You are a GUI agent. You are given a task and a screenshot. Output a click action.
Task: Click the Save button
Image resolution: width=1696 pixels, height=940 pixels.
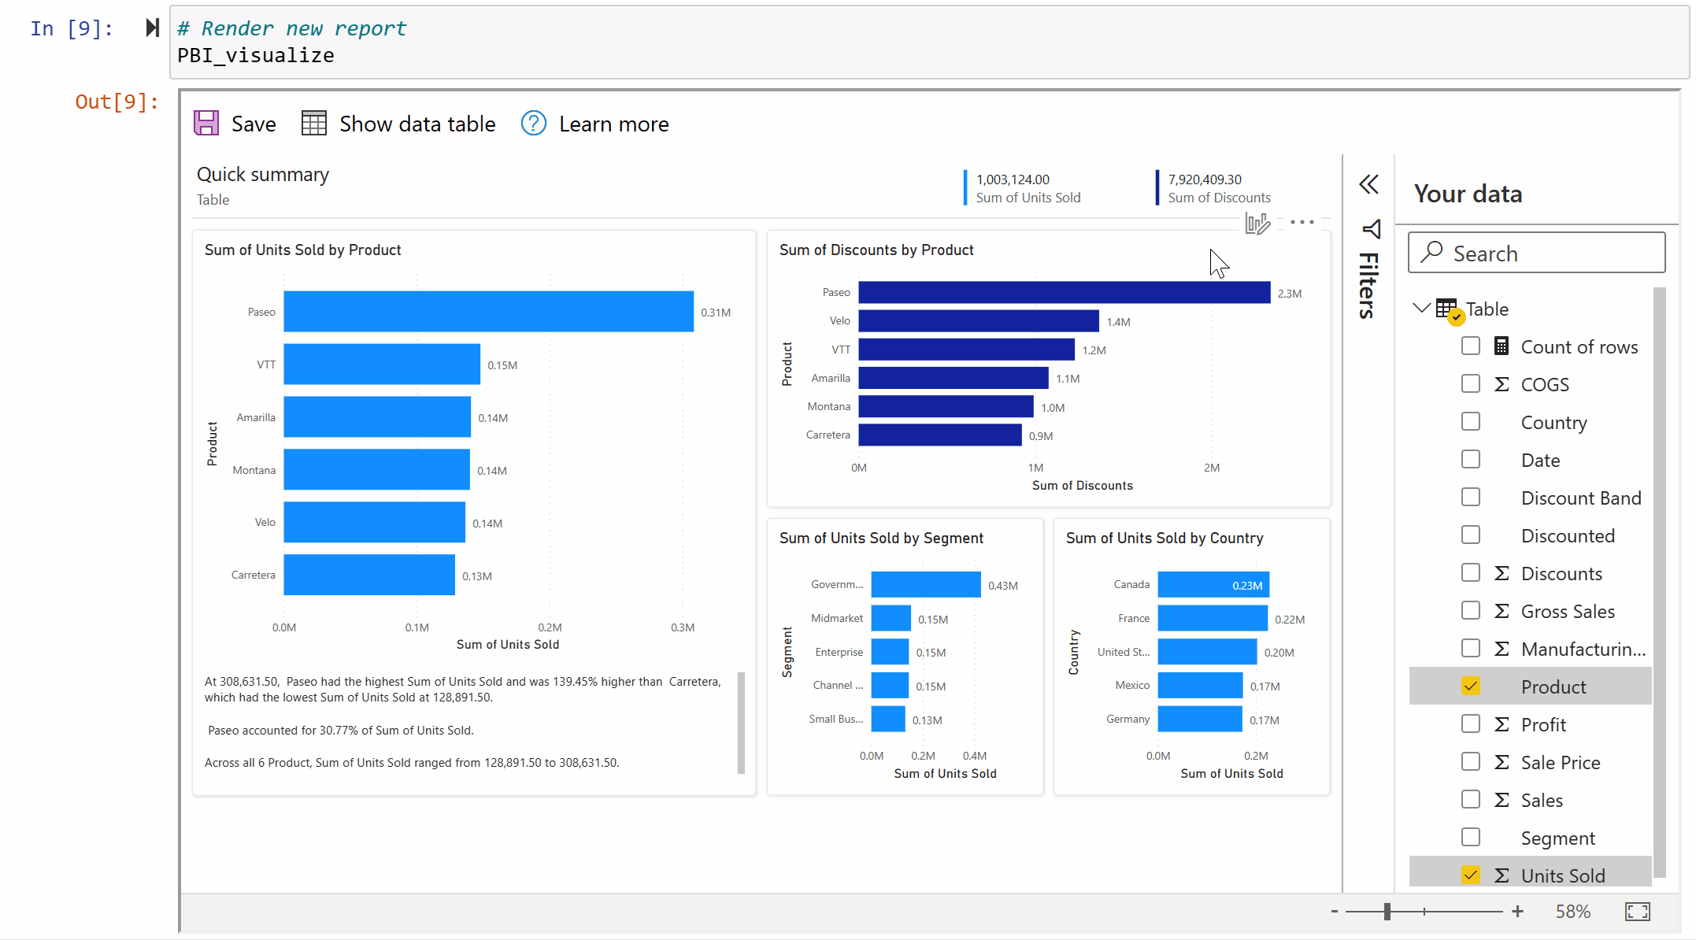coord(236,124)
